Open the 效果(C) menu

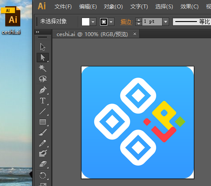coord(189,7)
